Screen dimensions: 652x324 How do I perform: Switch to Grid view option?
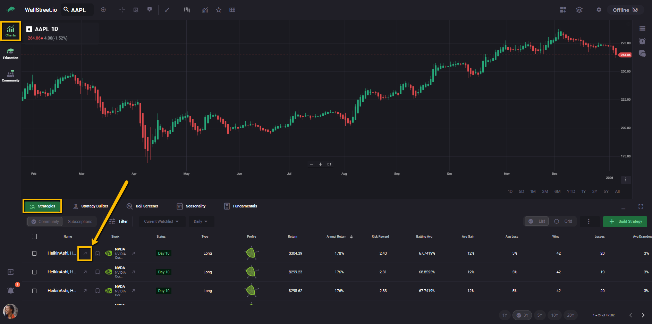[x=564, y=221]
